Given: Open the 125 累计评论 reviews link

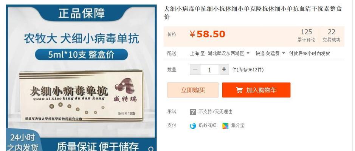Looking at the screenshot, I should (x=306, y=36).
